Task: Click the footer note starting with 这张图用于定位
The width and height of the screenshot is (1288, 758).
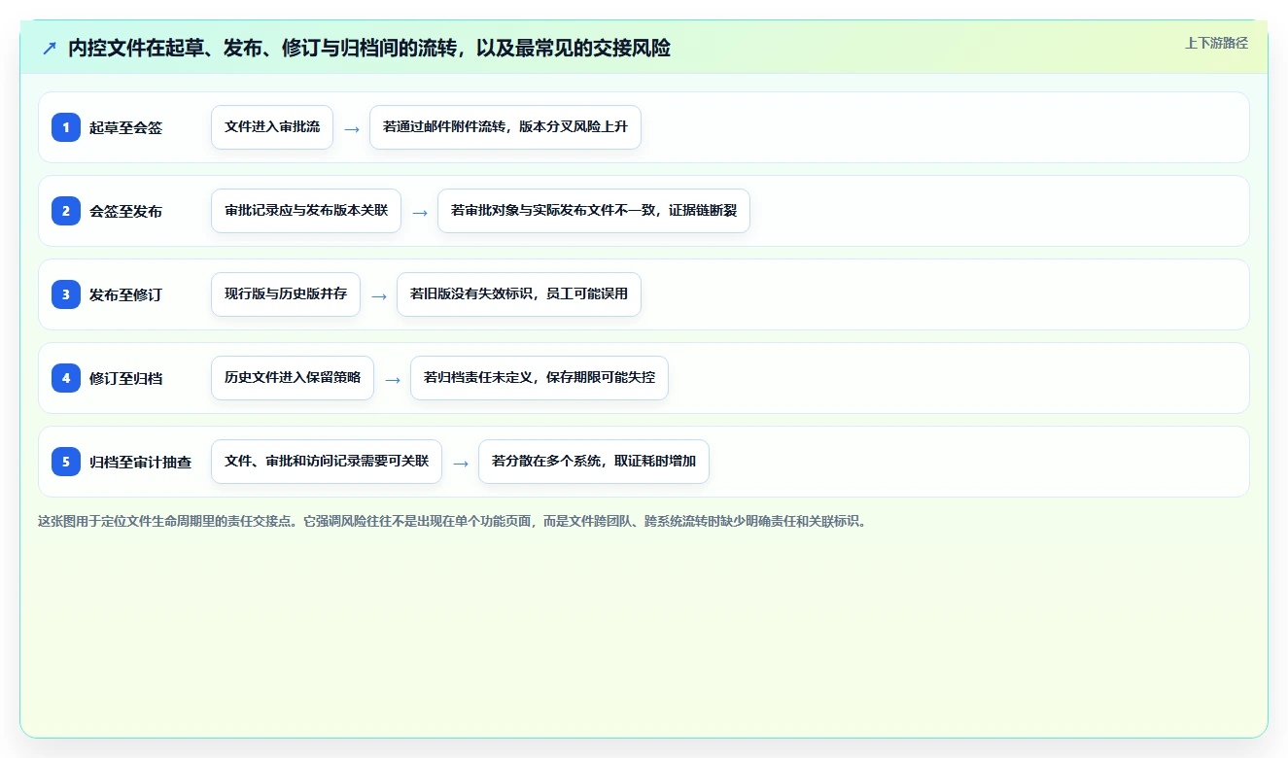Action: click(x=452, y=521)
